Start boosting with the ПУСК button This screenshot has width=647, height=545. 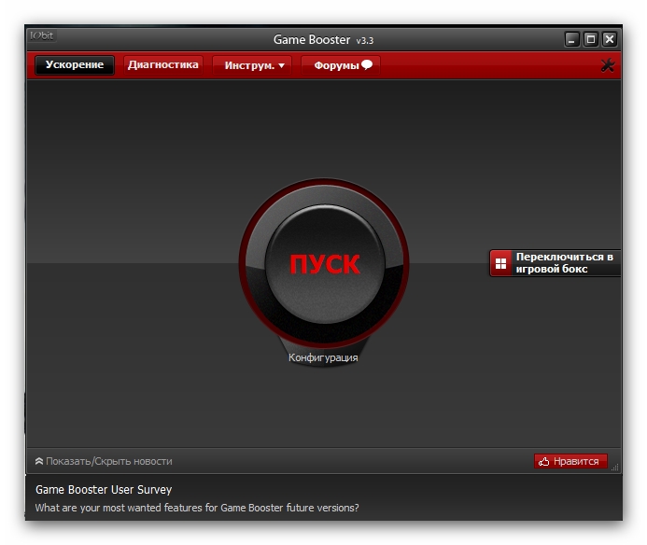pyautogui.click(x=324, y=264)
